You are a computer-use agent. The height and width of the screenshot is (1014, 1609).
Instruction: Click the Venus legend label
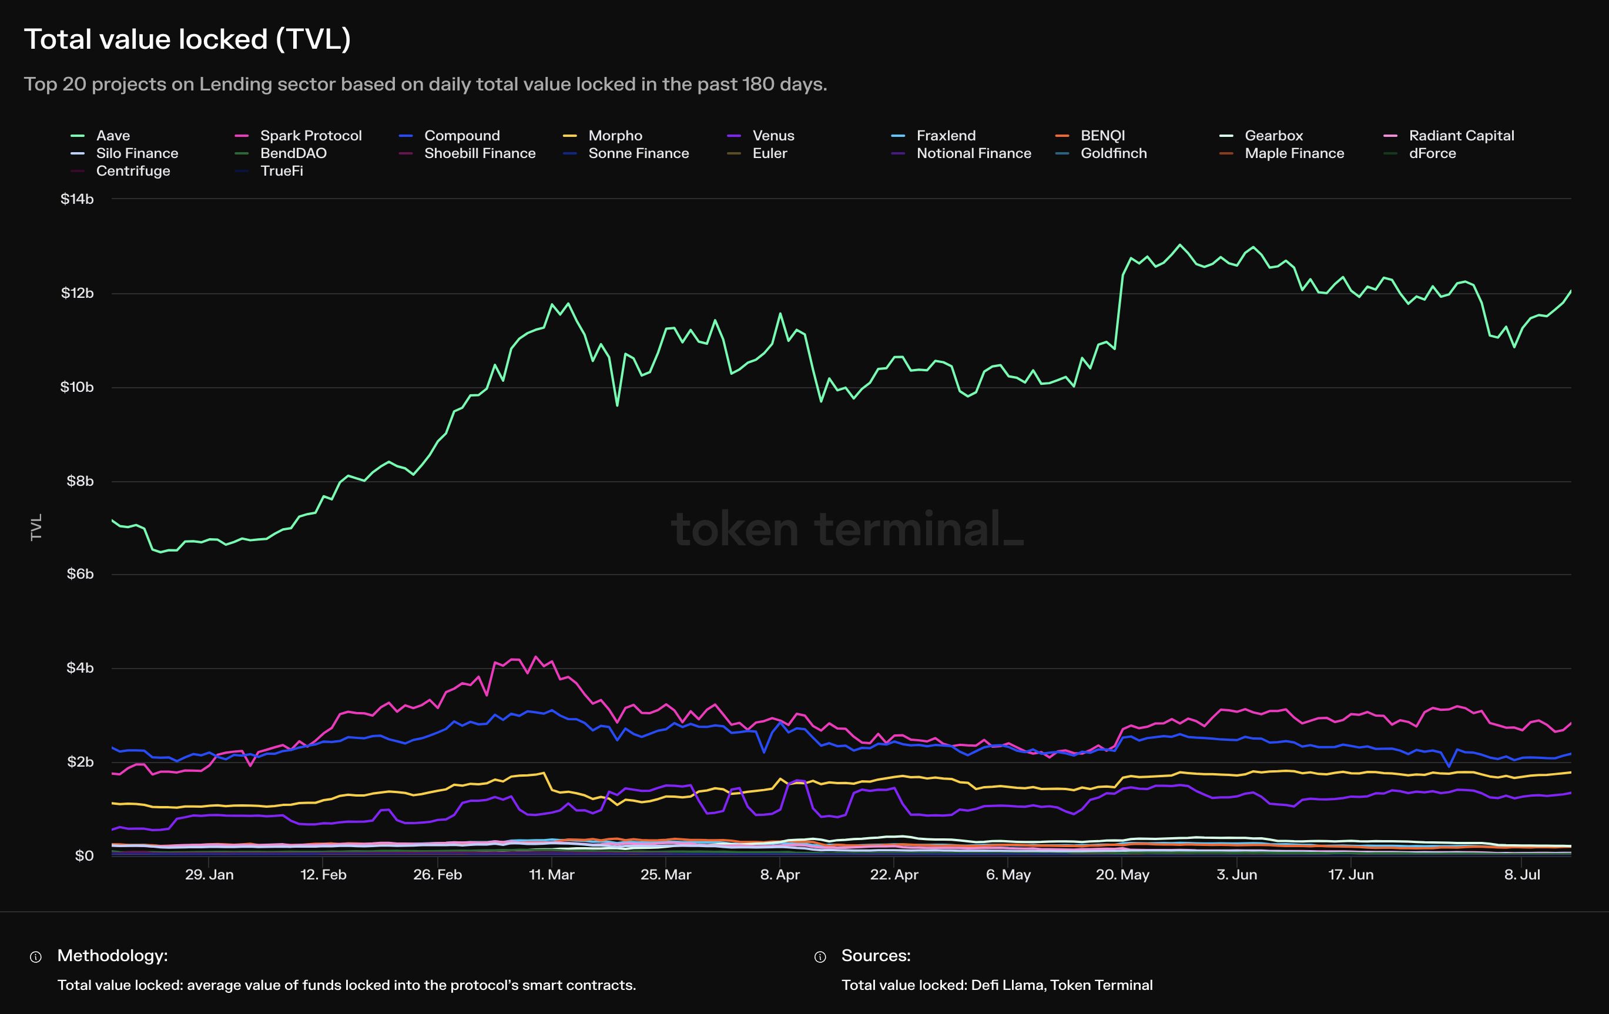tap(773, 136)
